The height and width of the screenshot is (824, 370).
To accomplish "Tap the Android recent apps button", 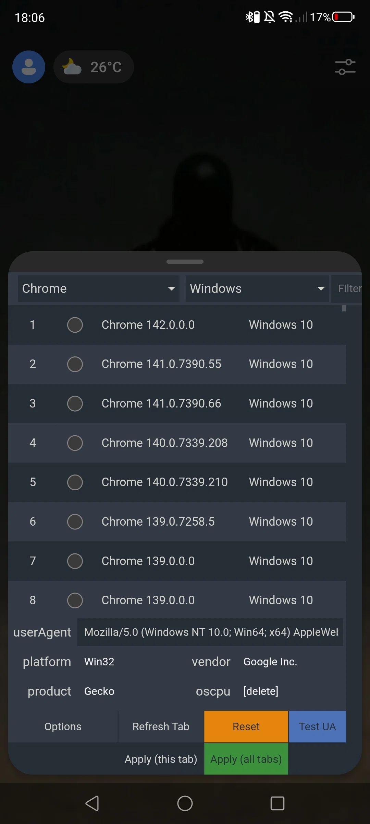I will tap(277, 803).
